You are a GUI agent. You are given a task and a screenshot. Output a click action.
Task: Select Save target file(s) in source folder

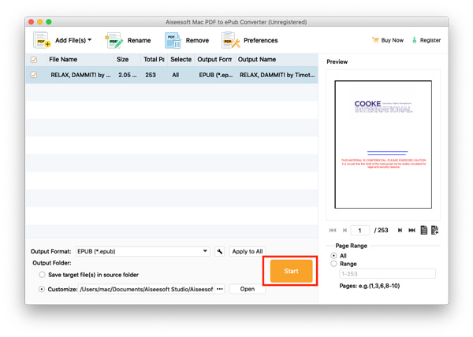[42, 275]
